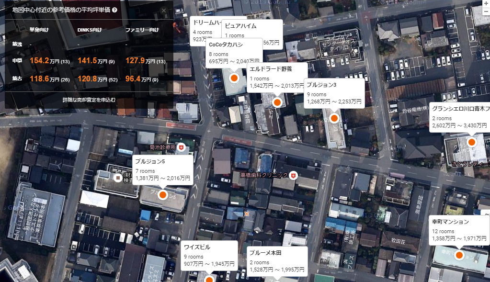The image size is (490, 282).
Task: Select the 幸町マンション orange map marker
Action: (x=458, y=255)
